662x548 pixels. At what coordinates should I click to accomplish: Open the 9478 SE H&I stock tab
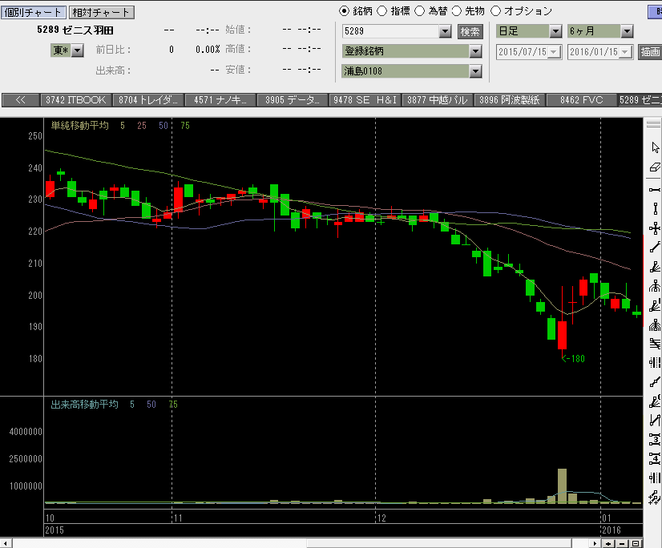coord(365,100)
